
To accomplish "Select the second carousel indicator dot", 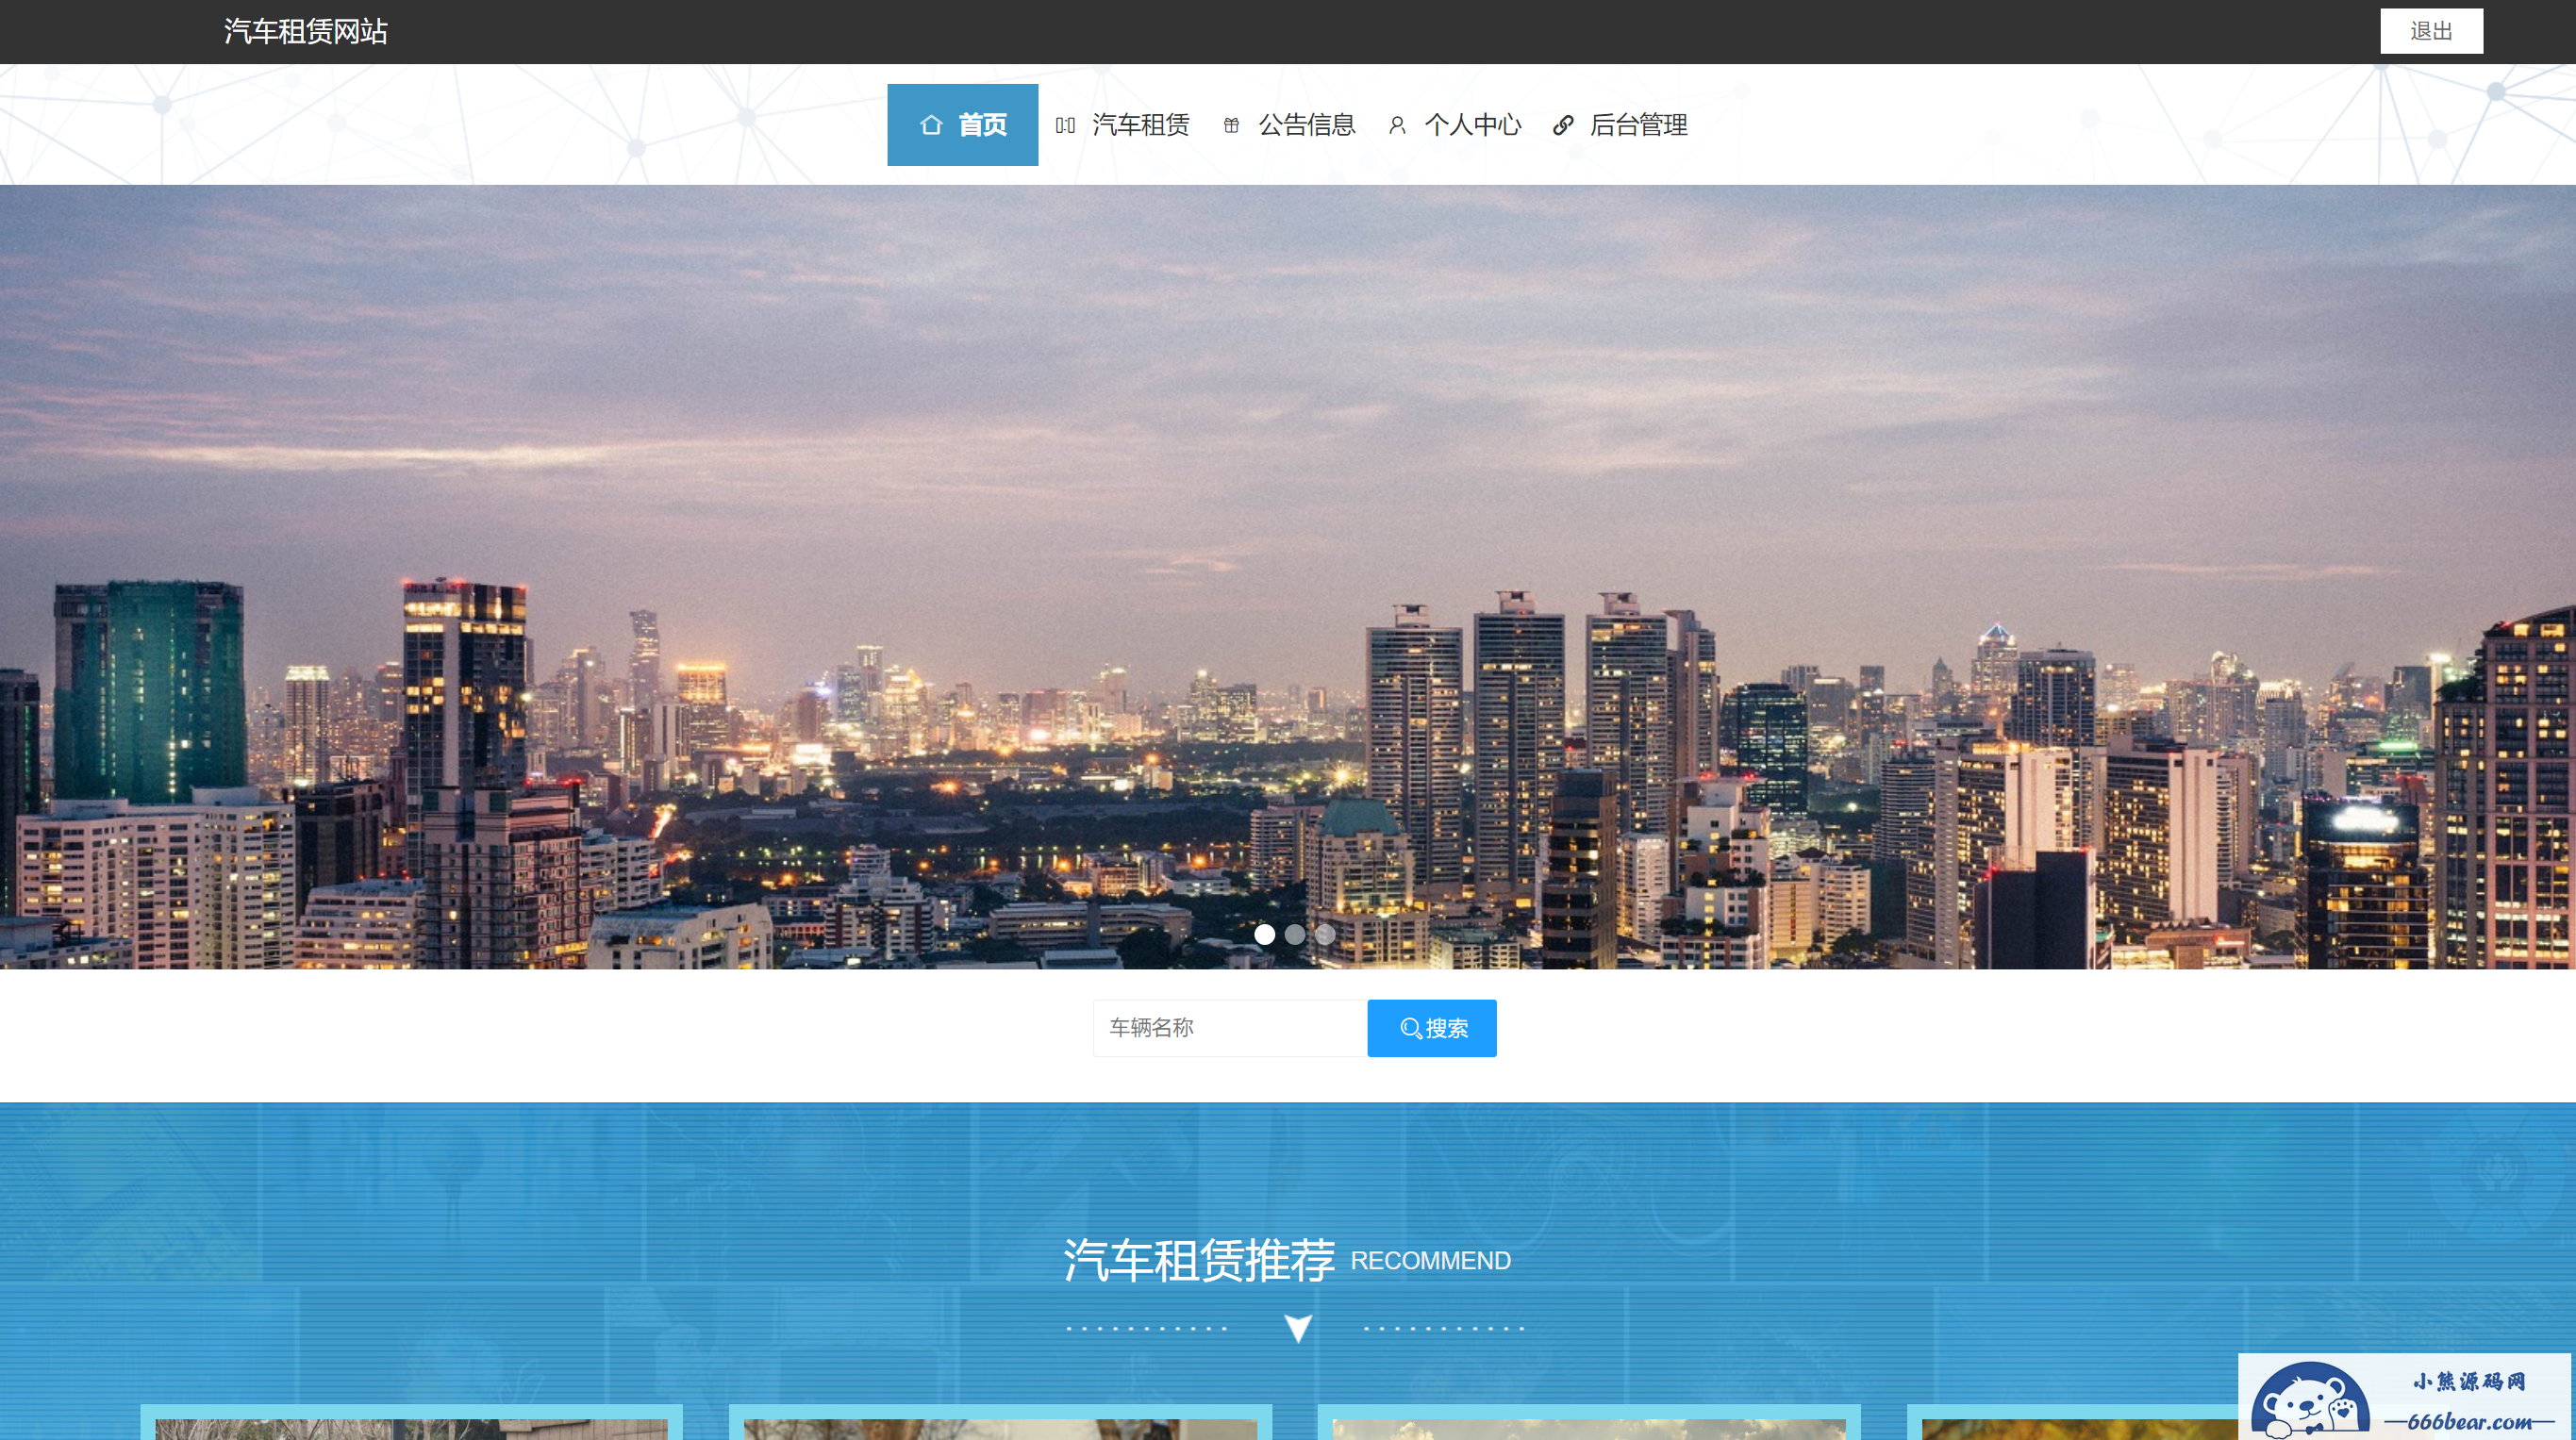I will pyautogui.click(x=1294, y=934).
